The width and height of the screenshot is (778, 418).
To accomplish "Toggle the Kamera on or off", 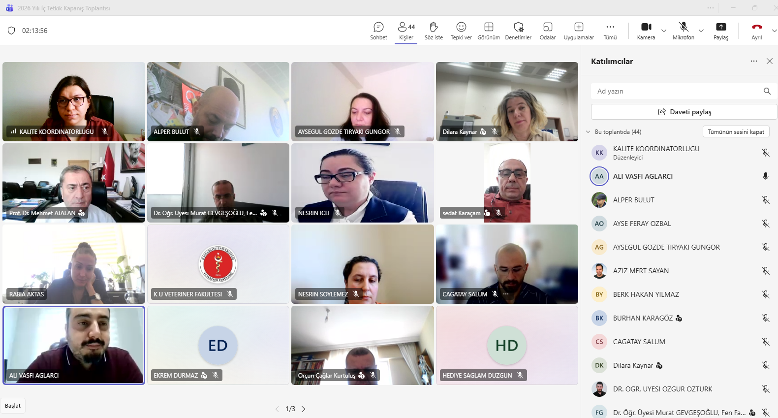I will 646,31.
